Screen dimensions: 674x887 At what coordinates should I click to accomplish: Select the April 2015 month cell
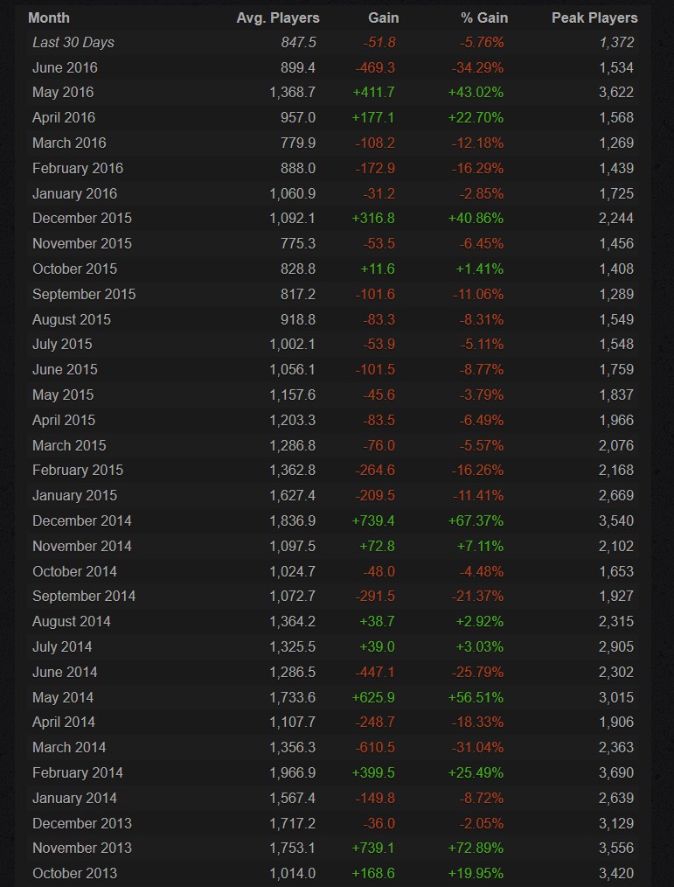point(64,420)
